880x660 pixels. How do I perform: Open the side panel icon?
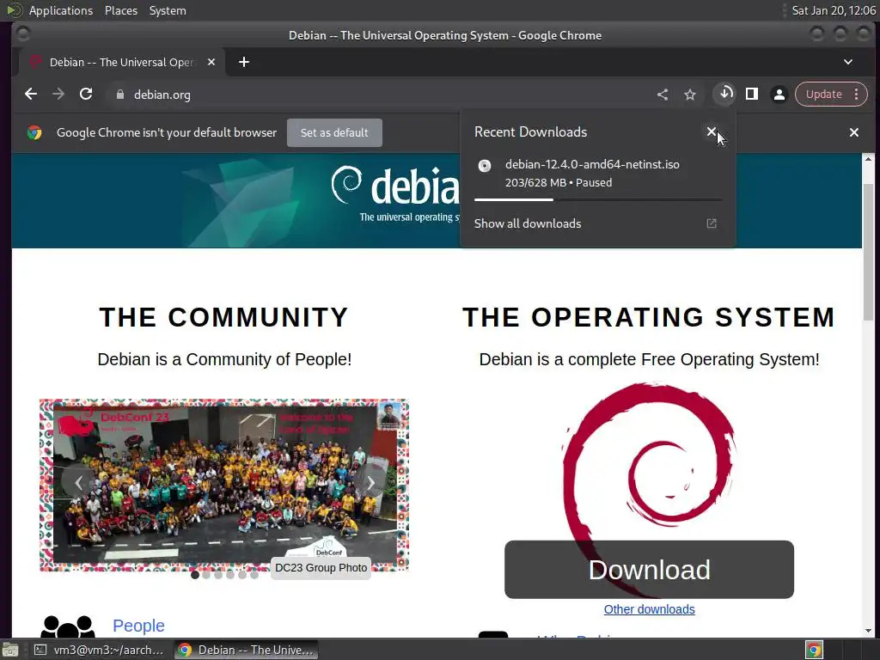click(x=751, y=94)
